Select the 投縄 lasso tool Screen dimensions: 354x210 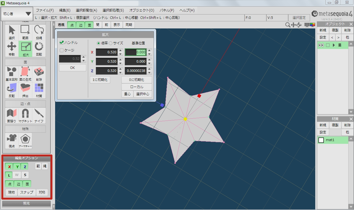[39, 33]
